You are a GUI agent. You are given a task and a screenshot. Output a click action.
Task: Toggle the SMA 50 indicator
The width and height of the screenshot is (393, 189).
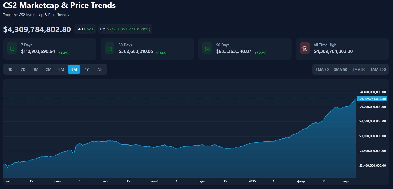point(341,69)
